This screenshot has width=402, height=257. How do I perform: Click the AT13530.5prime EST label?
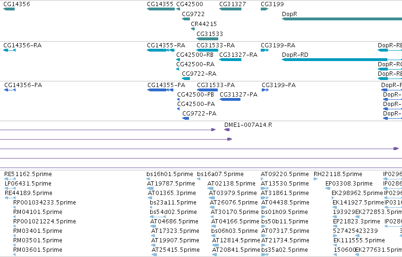pos(285,184)
